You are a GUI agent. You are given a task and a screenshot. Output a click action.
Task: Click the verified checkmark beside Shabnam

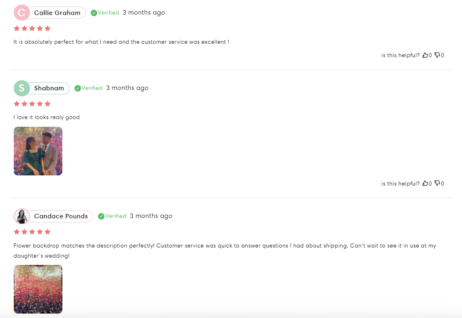(x=78, y=88)
